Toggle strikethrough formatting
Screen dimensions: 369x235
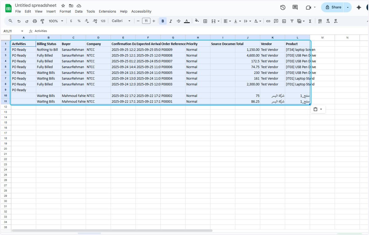(x=179, y=21)
